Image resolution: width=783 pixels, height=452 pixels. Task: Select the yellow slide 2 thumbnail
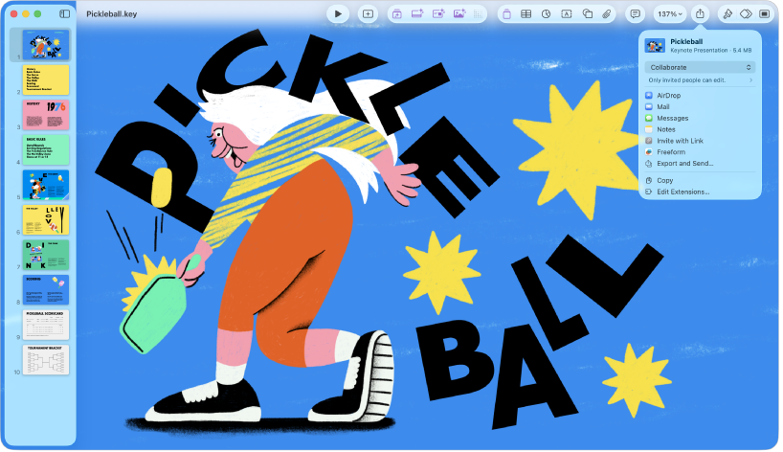[x=46, y=79]
